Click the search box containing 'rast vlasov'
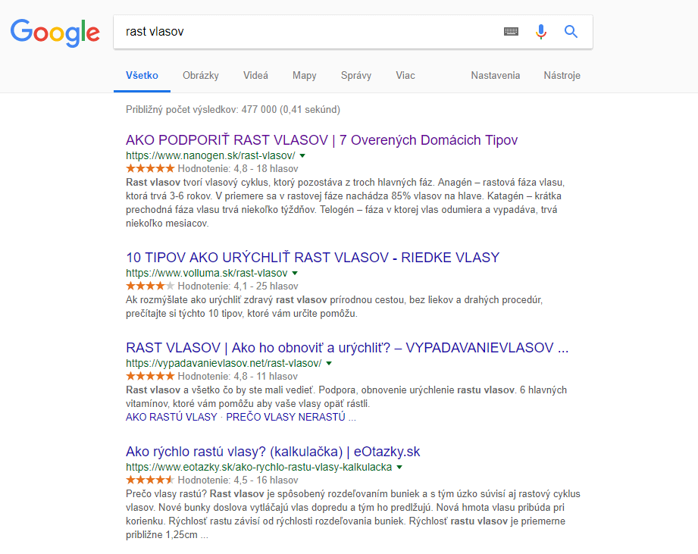This screenshot has width=698, height=554. [x=303, y=32]
